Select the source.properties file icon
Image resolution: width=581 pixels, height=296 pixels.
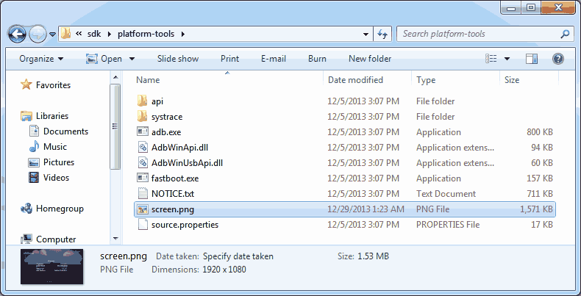pyautogui.click(x=143, y=225)
